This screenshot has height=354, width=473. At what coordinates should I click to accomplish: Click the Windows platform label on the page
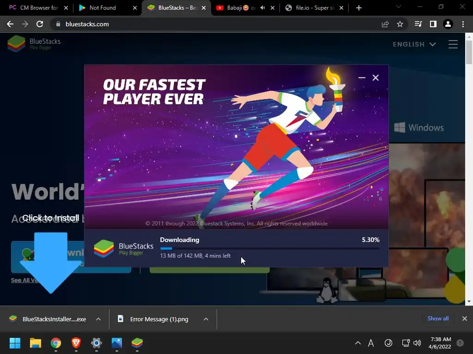(x=419, y=128)
